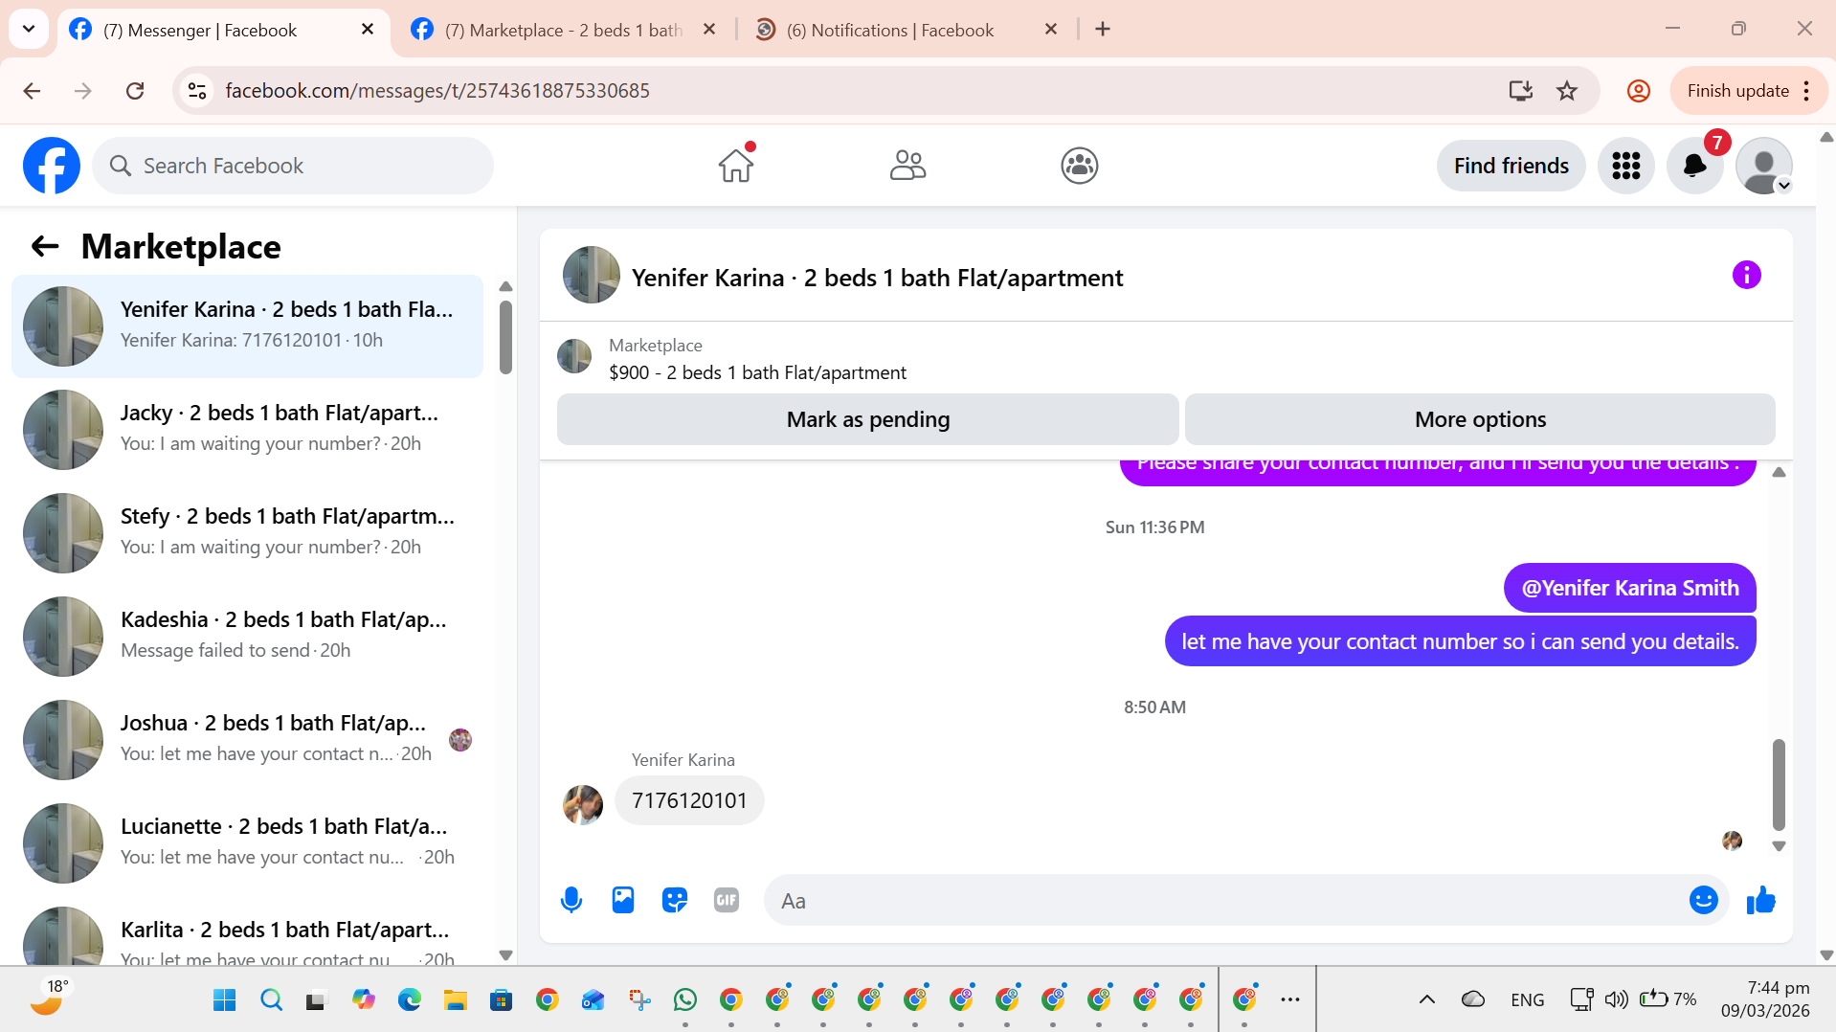
Task: Click the Finish update button
Action: click(x=1737, y=91)
